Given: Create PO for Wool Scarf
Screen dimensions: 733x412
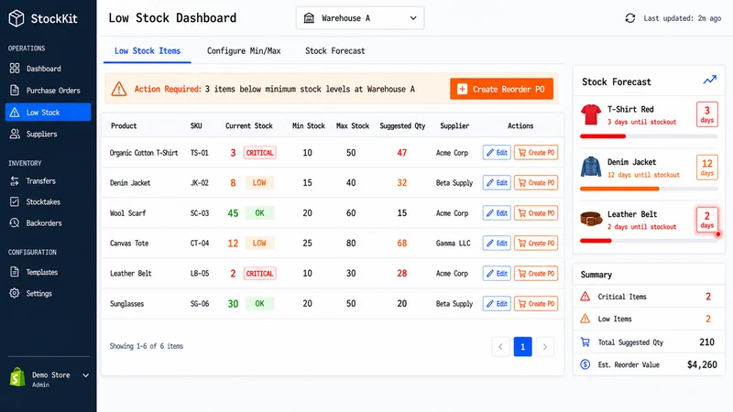Looking at the screenshot, I should pos(536,213).
